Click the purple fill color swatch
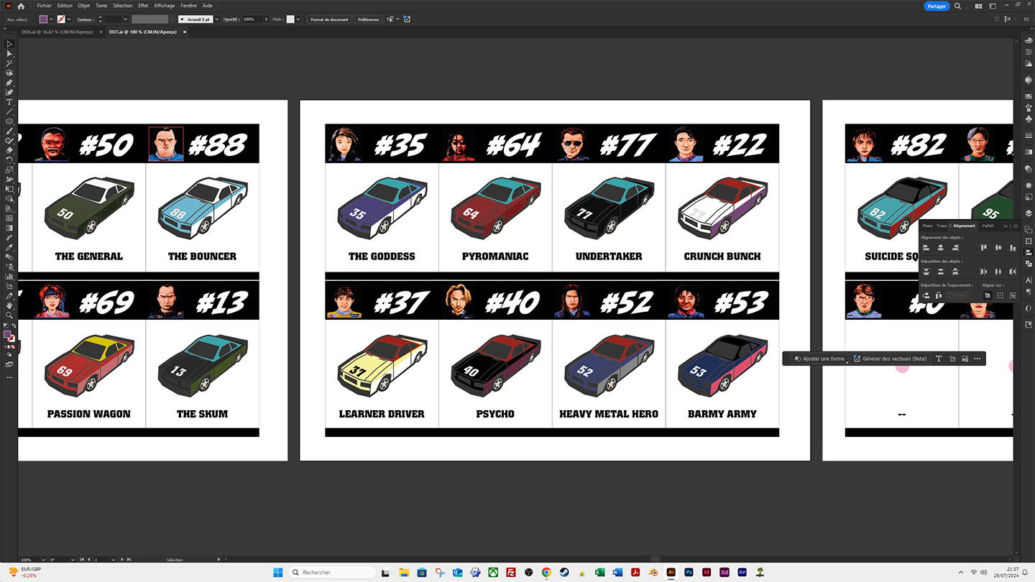This screenshot has width=1035, height=582. point(43,19)
